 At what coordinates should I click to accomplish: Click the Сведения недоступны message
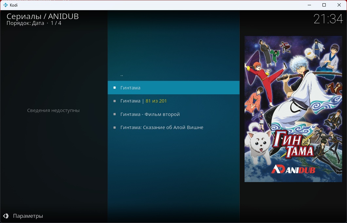pos(53,110)
